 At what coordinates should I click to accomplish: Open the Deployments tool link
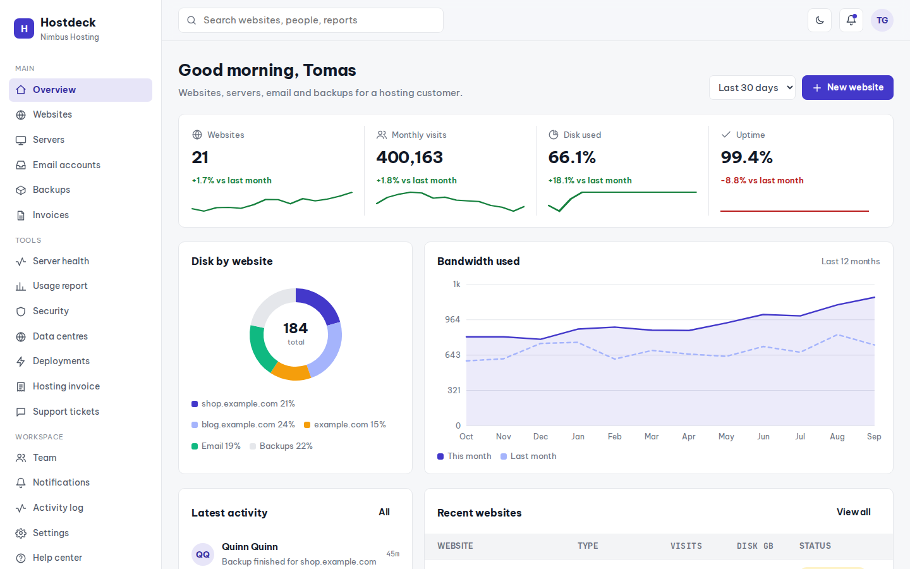[x=80, y=361]
